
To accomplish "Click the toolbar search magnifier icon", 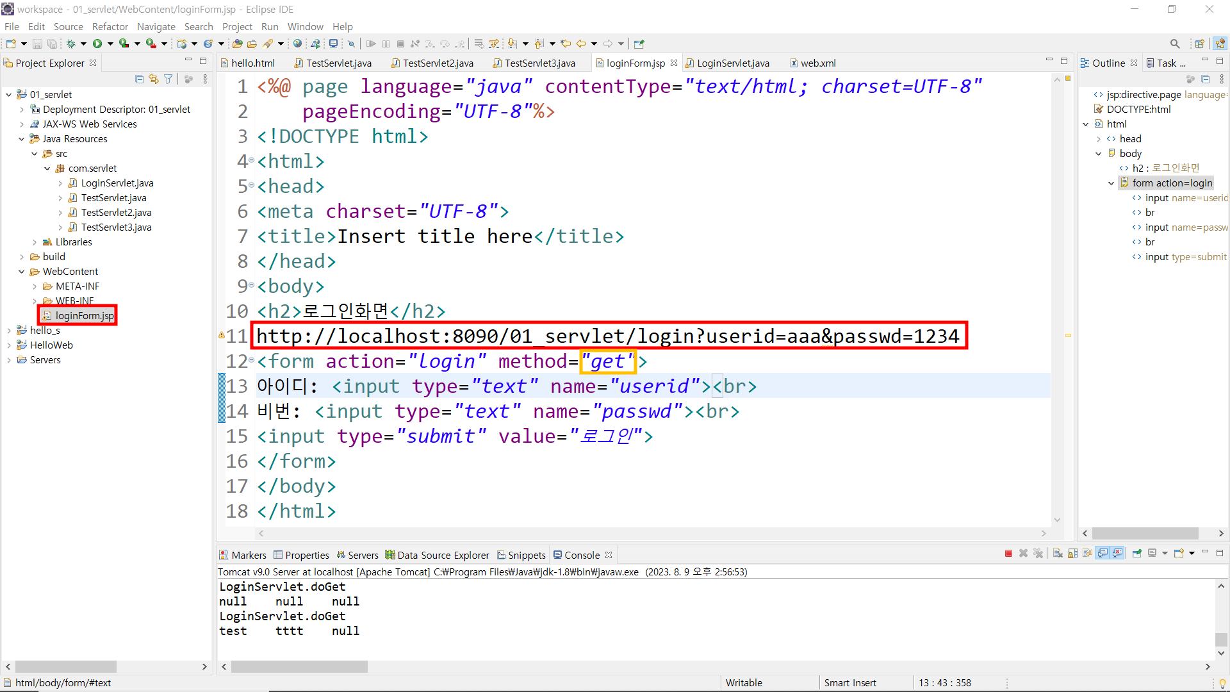I will click(1174, 44).
